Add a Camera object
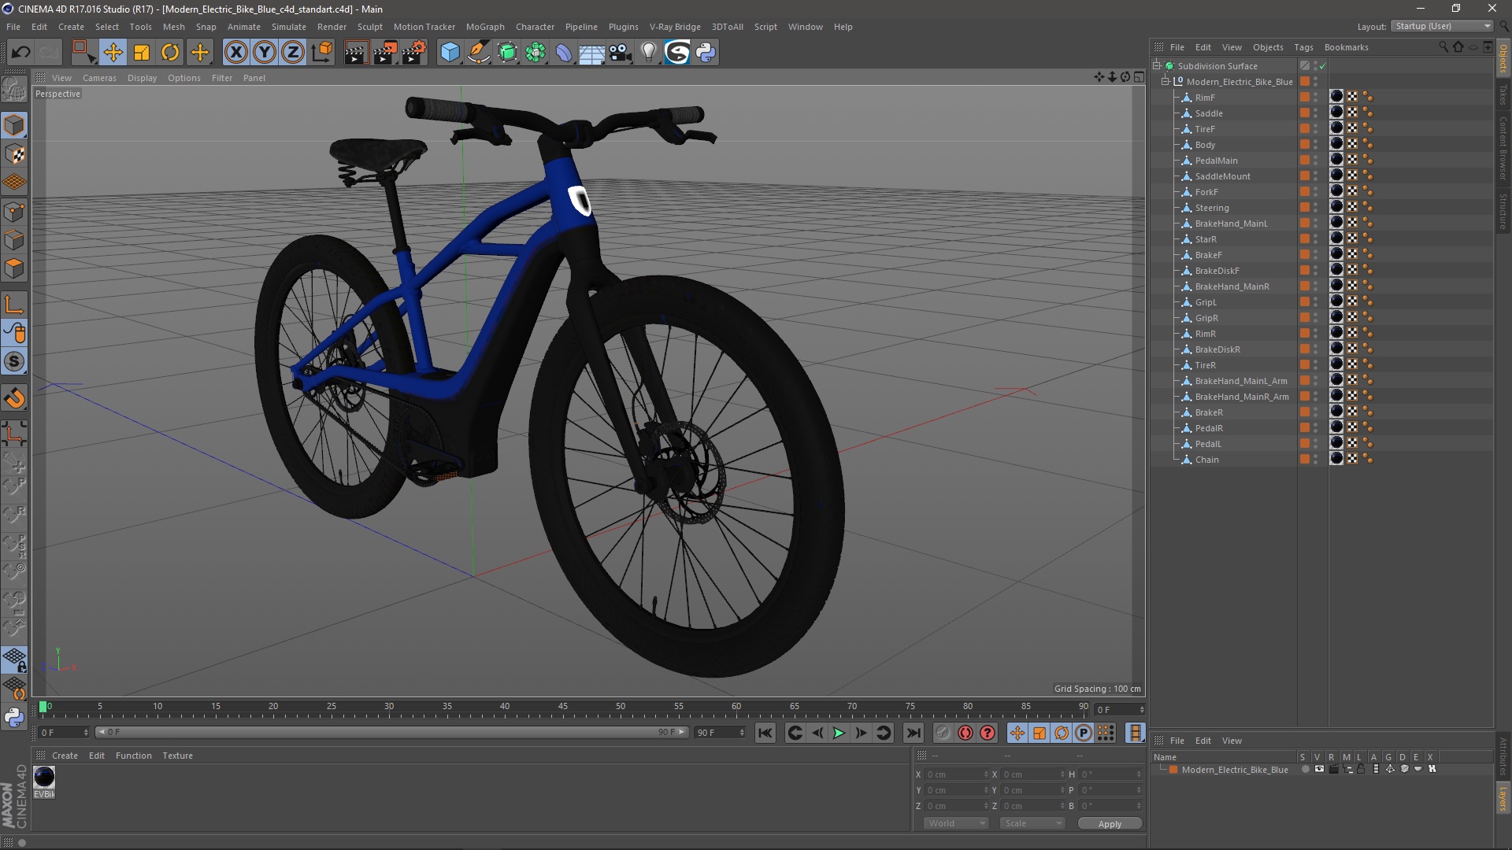Image resolution: width=1512 pixels, height=850 pixels. tap(620, 53)
